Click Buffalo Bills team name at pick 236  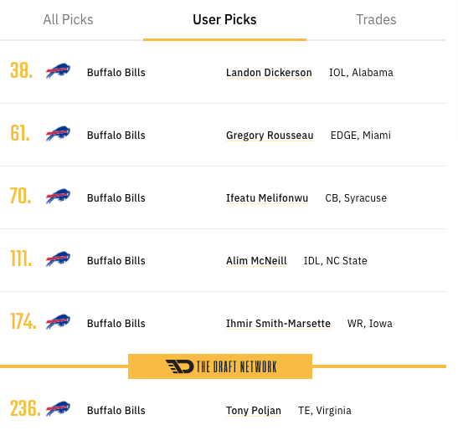coord(116,411)
